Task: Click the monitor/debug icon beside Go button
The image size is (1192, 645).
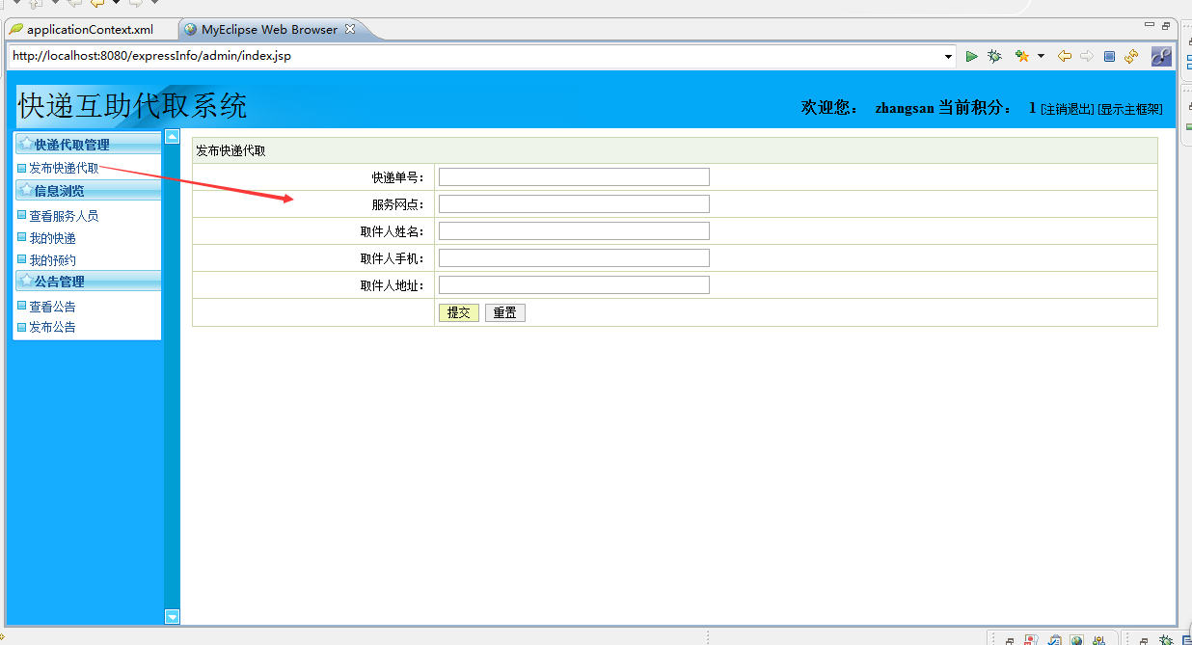Action: [994, 56]
